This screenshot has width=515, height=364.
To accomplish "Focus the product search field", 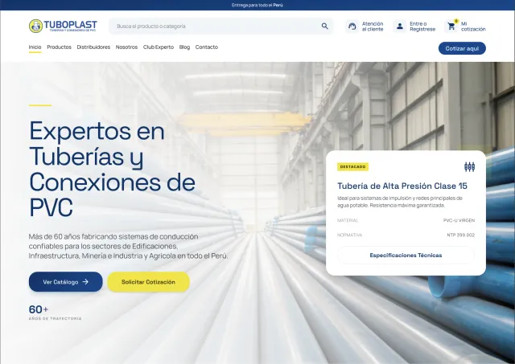I will pos(220,27).
